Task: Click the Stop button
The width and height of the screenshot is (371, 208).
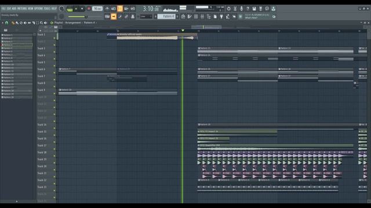Action: (82, 9)
